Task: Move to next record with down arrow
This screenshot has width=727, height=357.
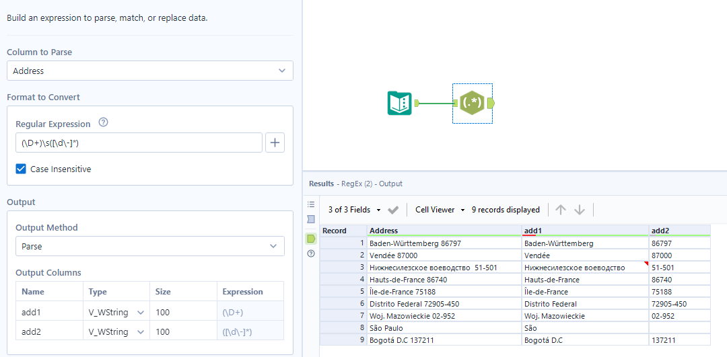Action: [580, 210]
